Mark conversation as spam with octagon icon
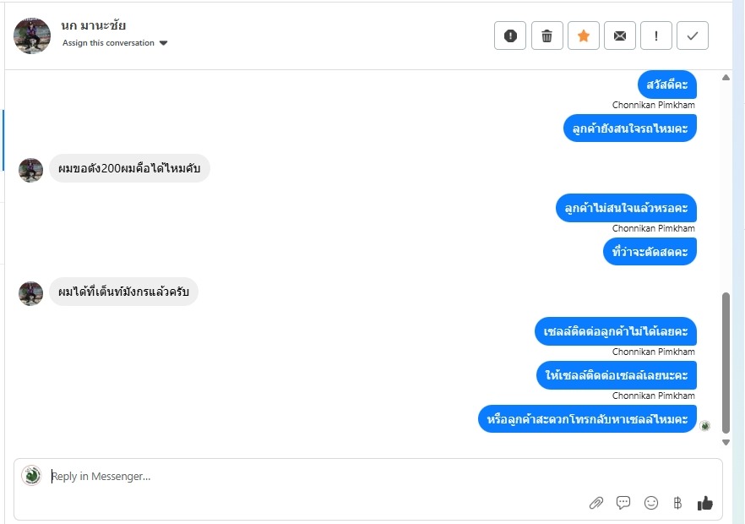745x524 pixels. (x=510, y=35)
